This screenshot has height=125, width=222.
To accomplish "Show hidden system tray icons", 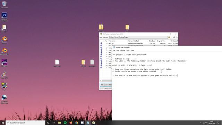I will pyautogui.click(x=201, y=123).
